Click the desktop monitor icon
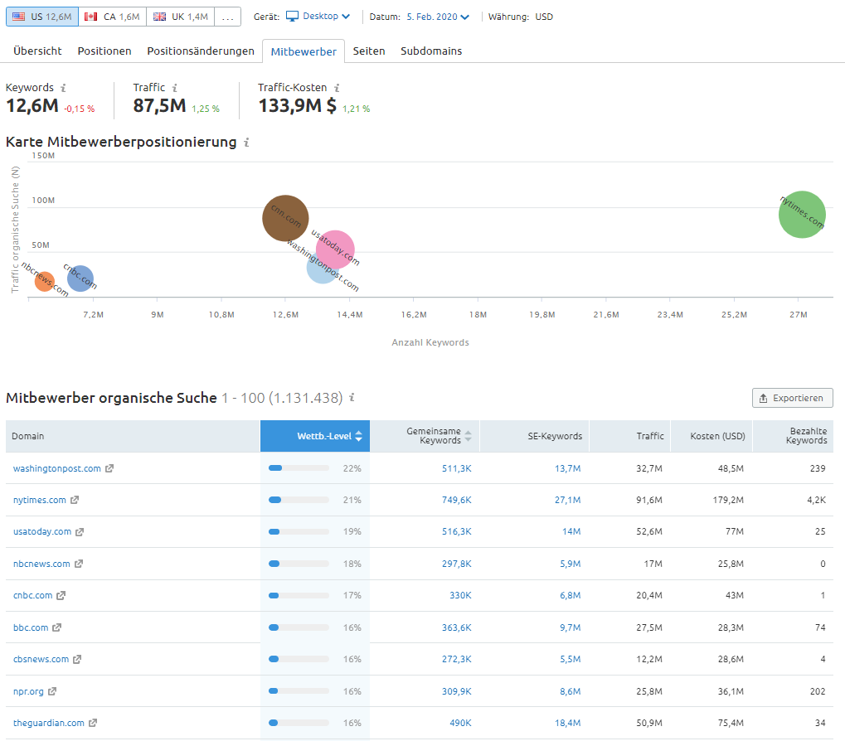Viewport: 845px width, 741px height. coord(292,16)
